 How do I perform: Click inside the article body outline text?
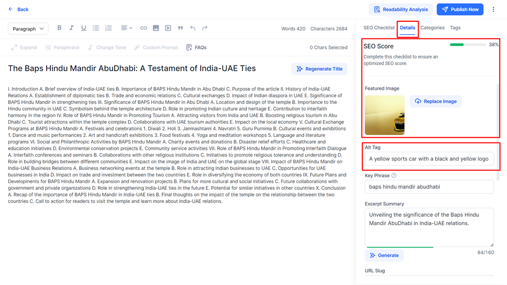177,145
